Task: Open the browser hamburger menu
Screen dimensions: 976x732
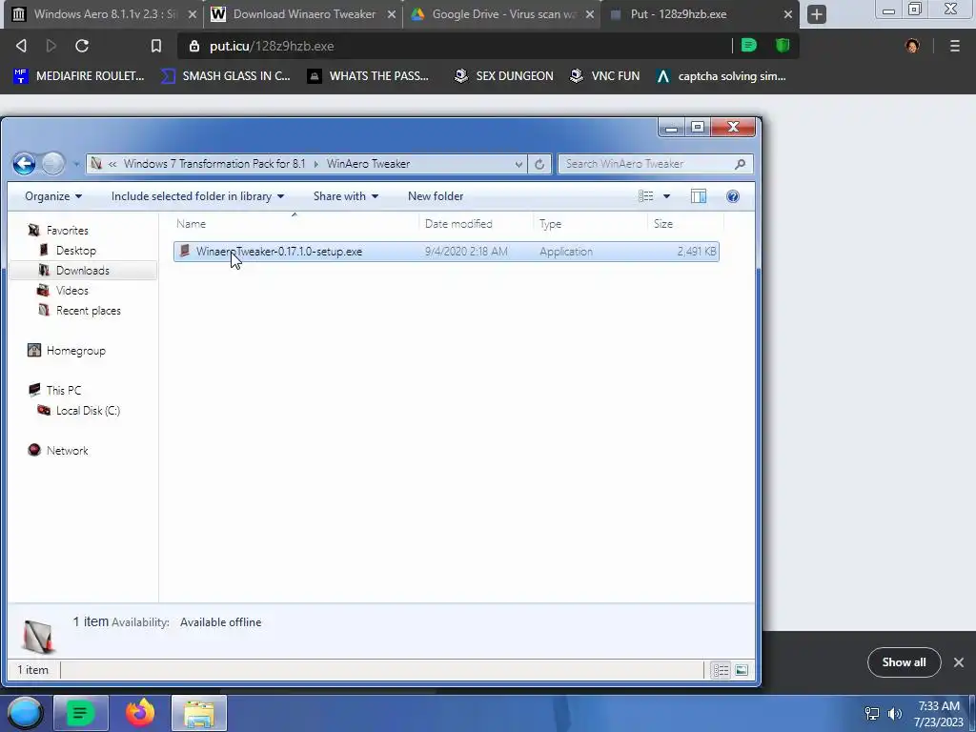Action: pos(954,46)
